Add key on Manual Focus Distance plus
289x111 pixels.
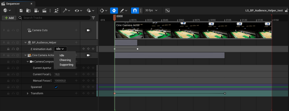tap(76, 81)
